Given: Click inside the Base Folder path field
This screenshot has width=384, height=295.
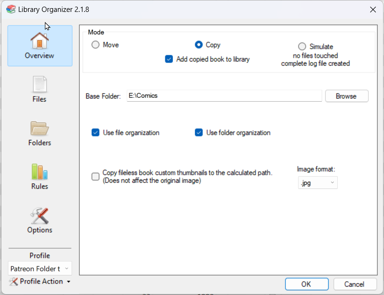Looking at the screenshot, I should (215, 96).
